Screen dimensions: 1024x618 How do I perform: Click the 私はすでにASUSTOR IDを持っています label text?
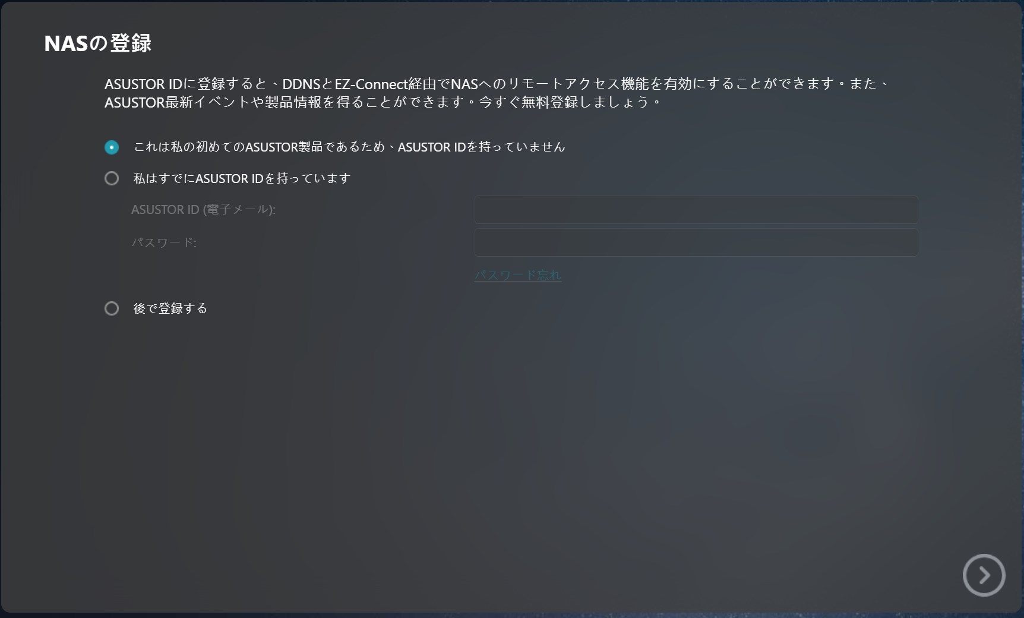tap(242, 178)
